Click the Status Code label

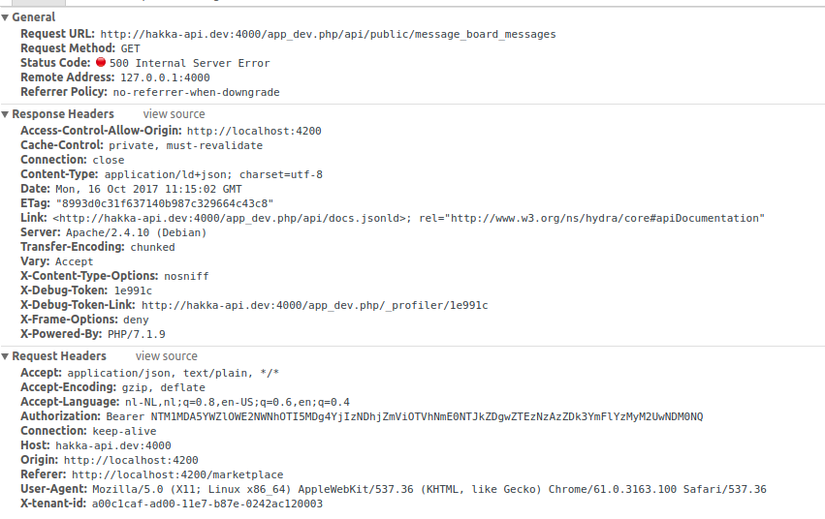coord(55,63)
